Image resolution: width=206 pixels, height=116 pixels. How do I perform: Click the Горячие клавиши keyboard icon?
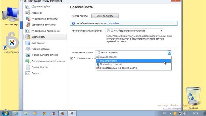coord(28,49)
